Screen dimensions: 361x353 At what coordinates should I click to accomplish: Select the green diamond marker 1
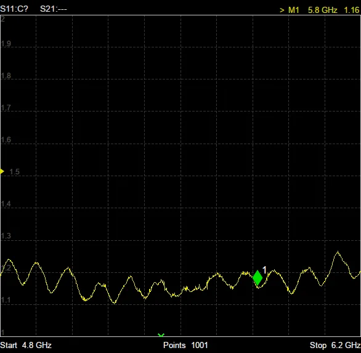click(258, 278)
